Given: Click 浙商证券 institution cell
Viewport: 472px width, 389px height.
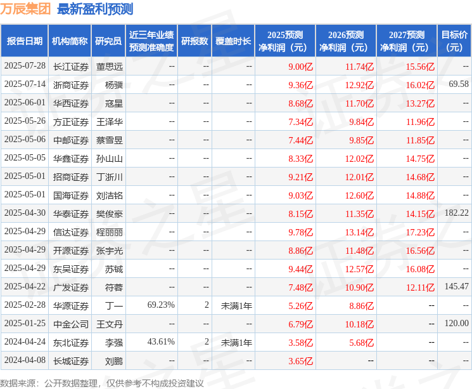Looking at the screenshot, I should (71, 85).
